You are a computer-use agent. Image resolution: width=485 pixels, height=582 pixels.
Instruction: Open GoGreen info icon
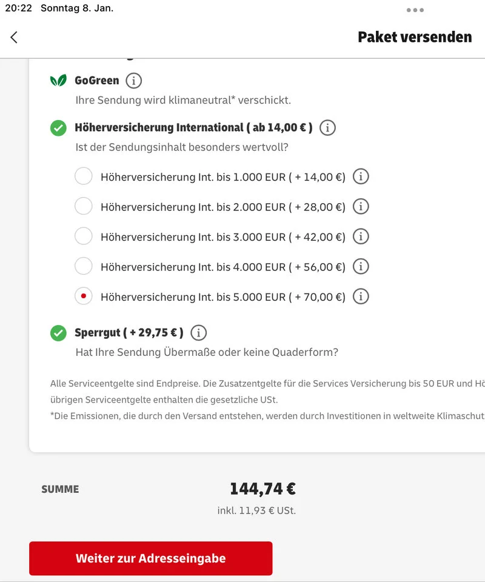[x=133, y=81]
